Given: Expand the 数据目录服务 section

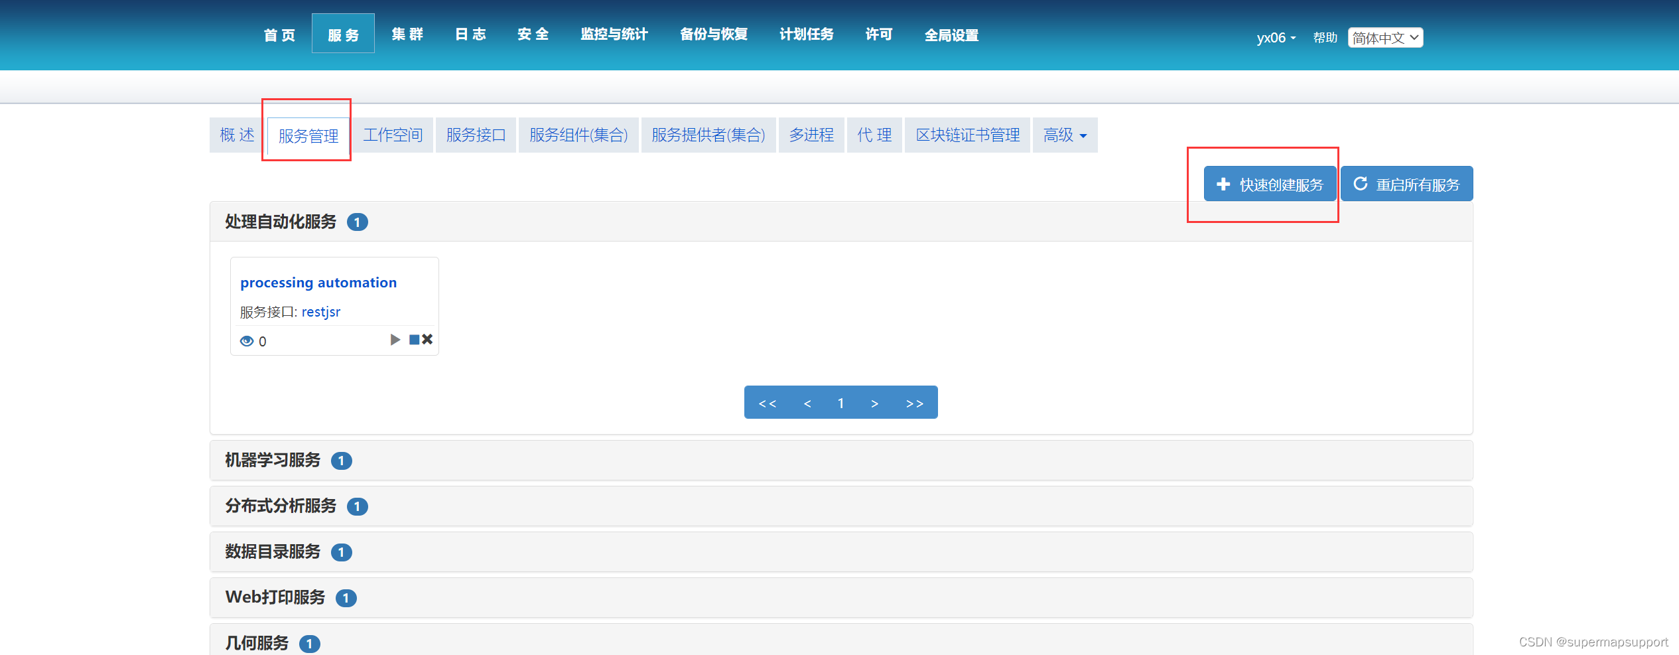Looking at the screenshot, I should (840, 552).
